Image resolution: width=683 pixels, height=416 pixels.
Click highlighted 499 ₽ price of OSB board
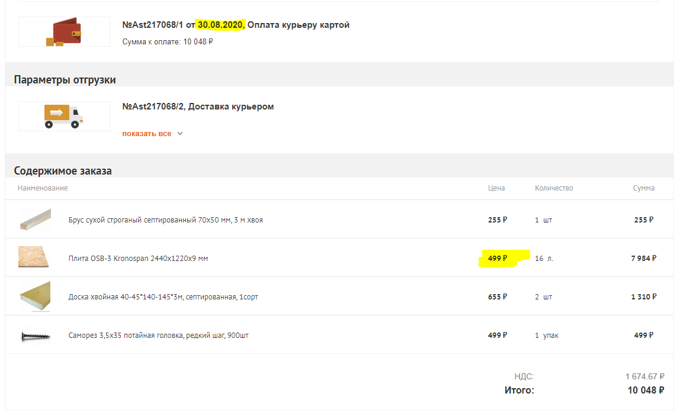(498, 259)
